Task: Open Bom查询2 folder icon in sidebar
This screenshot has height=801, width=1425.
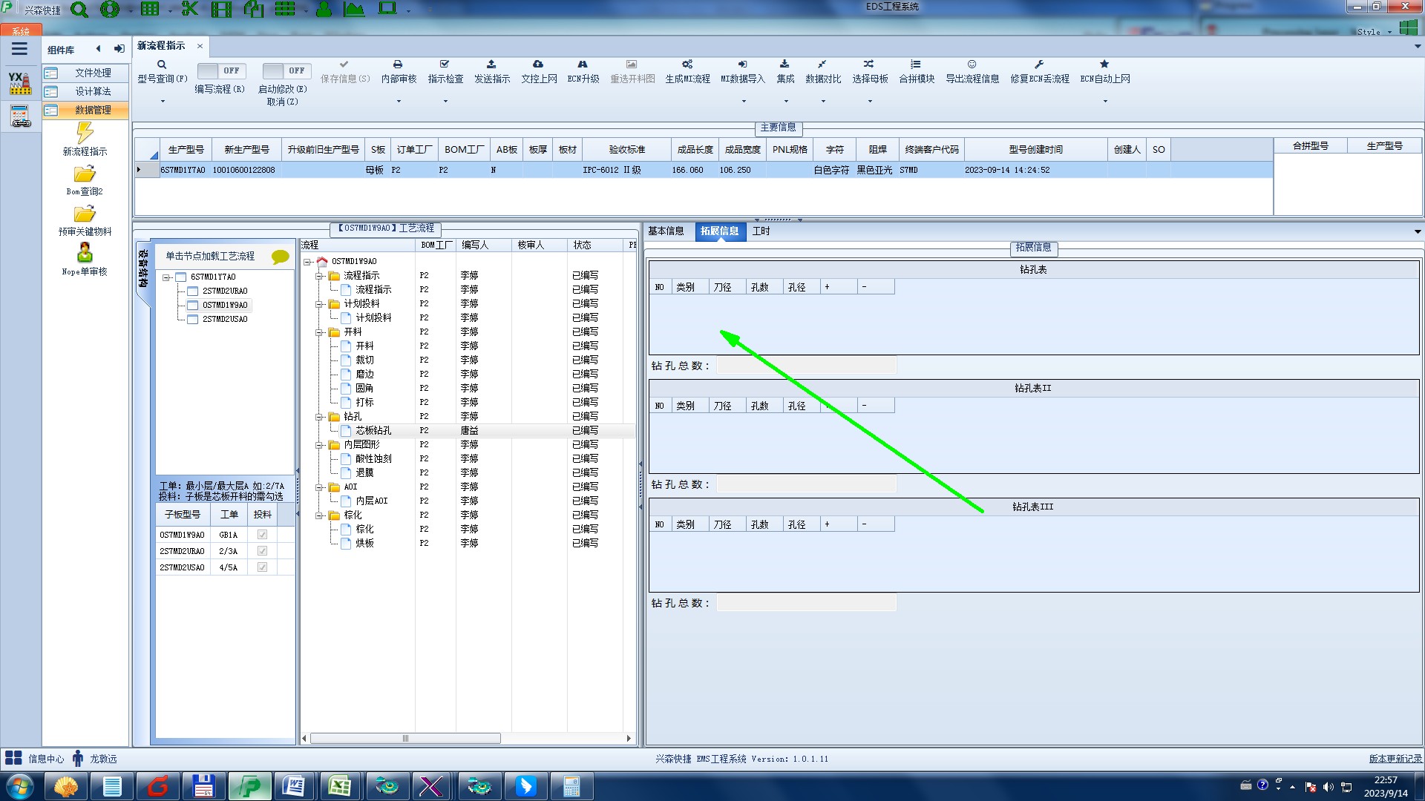Action: click(x=85, y=175)
